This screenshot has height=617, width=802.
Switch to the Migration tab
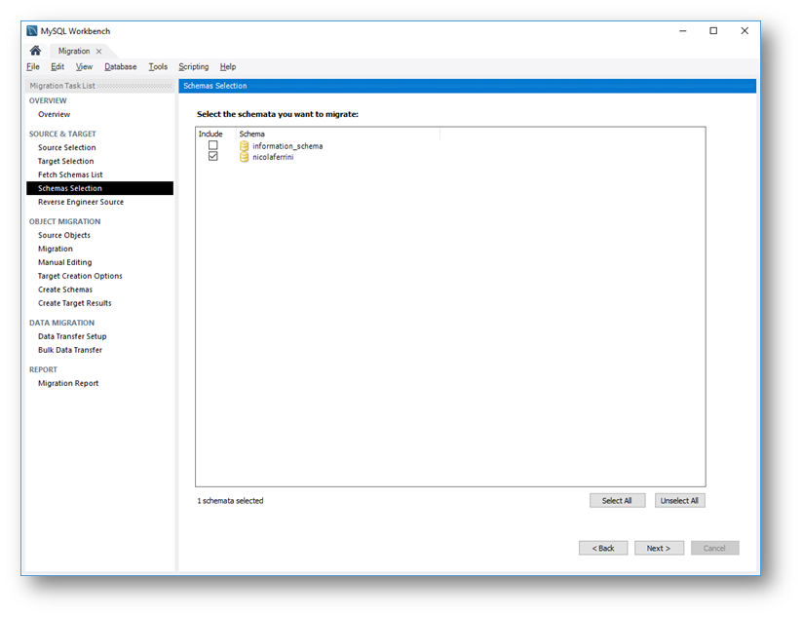tap(74, 51)
